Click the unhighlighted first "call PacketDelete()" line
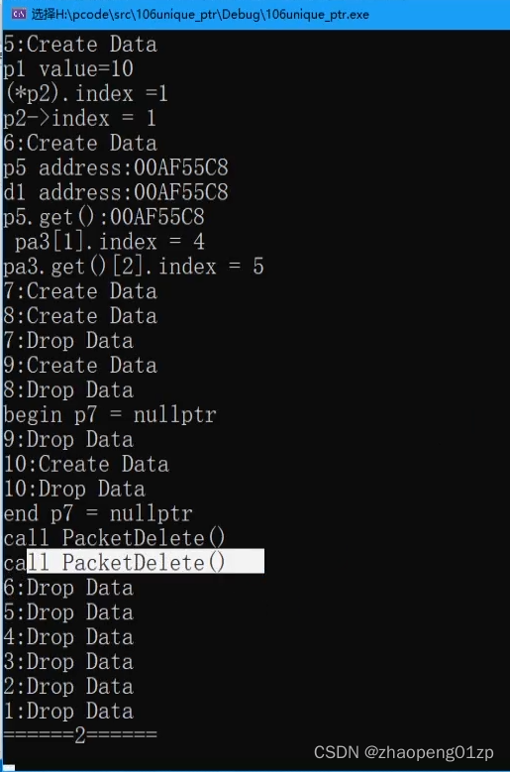 [114, 538]
